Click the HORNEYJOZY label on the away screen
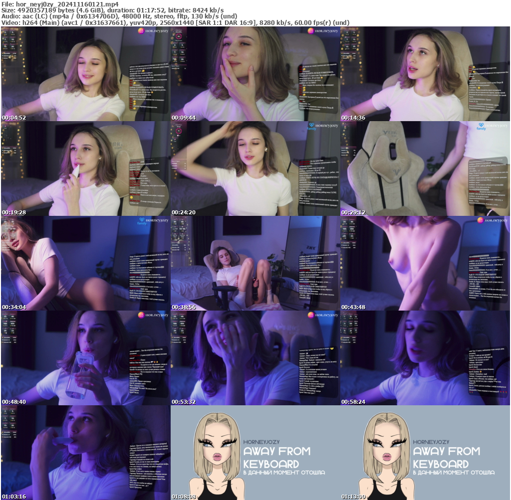The image size is (511, 500). [262, 441]
